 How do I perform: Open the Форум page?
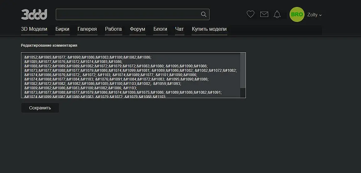[137, 29]
